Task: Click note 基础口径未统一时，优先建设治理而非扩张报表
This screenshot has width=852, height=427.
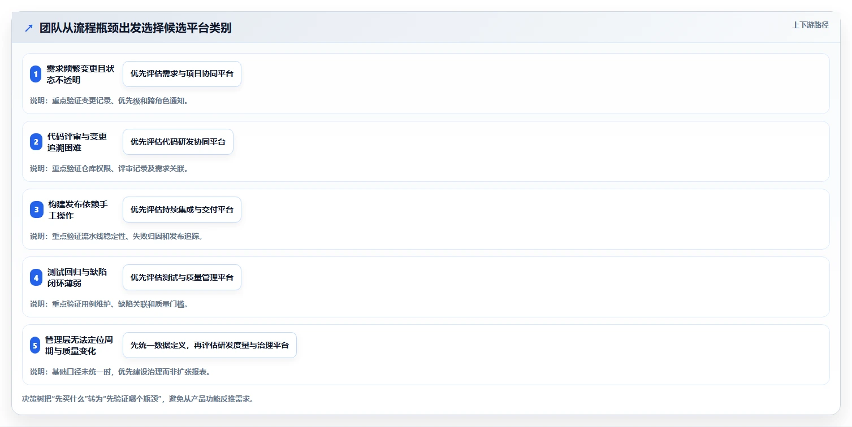Action: (x=120, y=372)
